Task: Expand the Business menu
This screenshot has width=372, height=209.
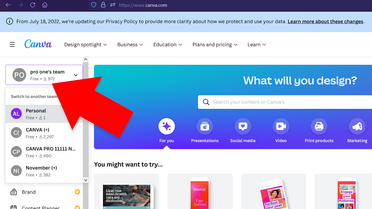Action: (x=130, y=45)
